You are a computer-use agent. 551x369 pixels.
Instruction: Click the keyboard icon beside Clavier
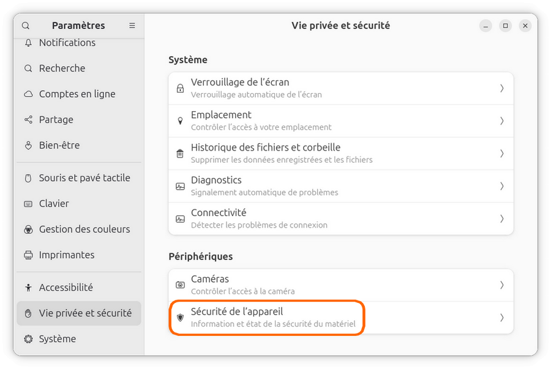[x=28, y=204]
